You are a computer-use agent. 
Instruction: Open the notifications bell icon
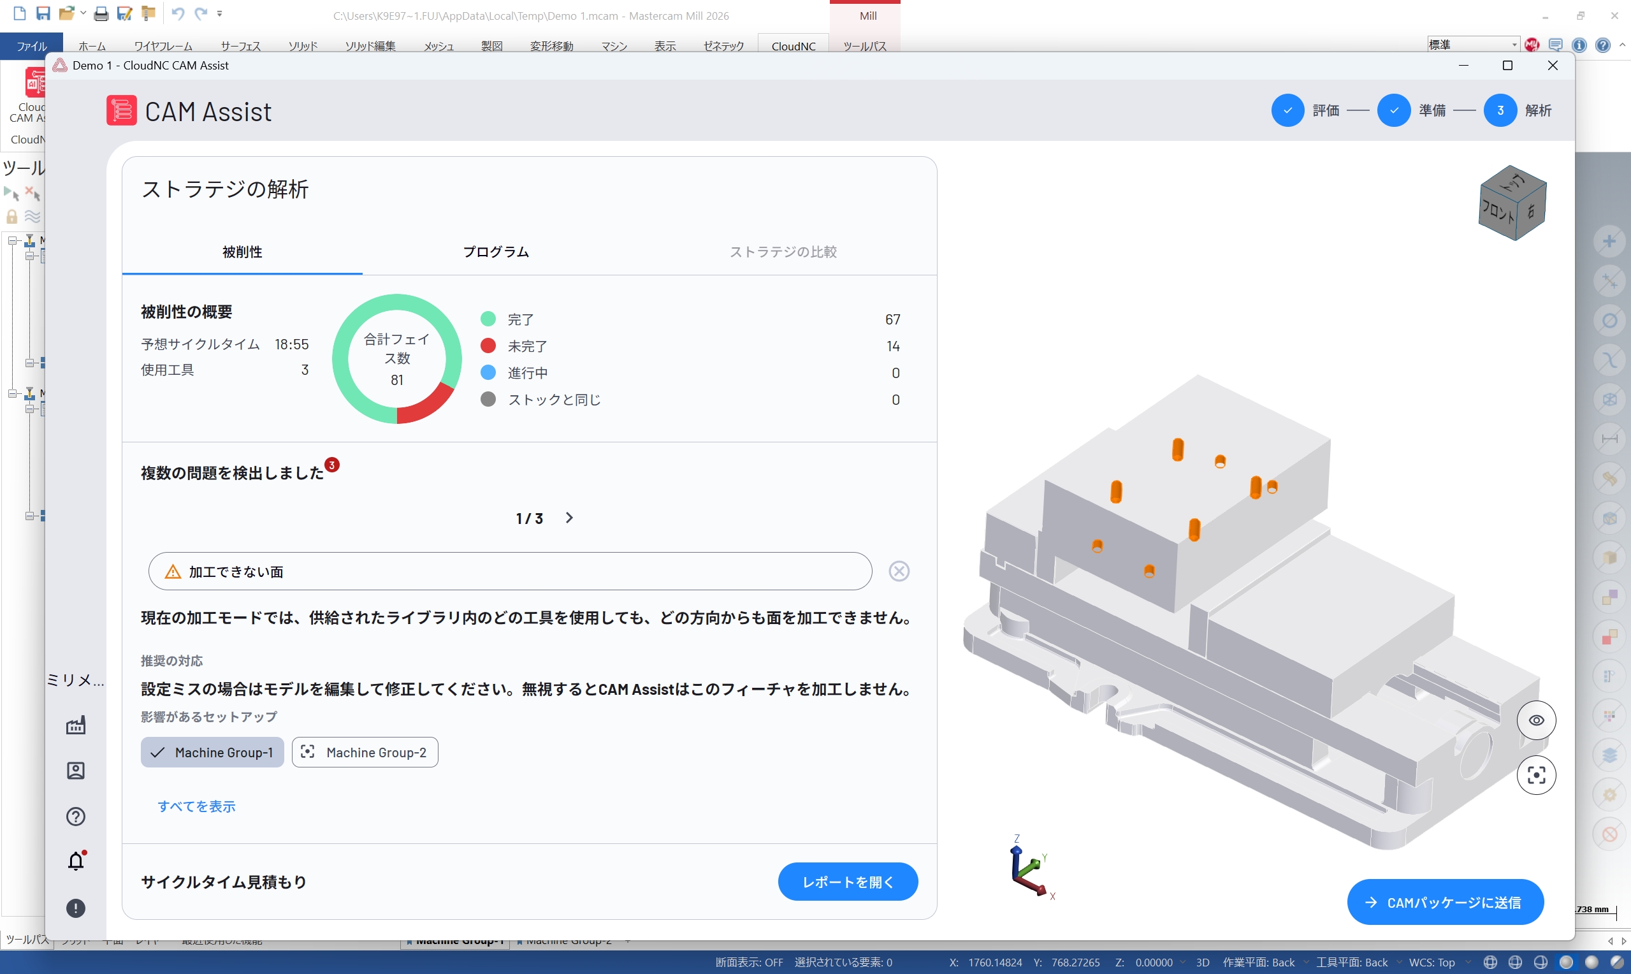[76, 861]
